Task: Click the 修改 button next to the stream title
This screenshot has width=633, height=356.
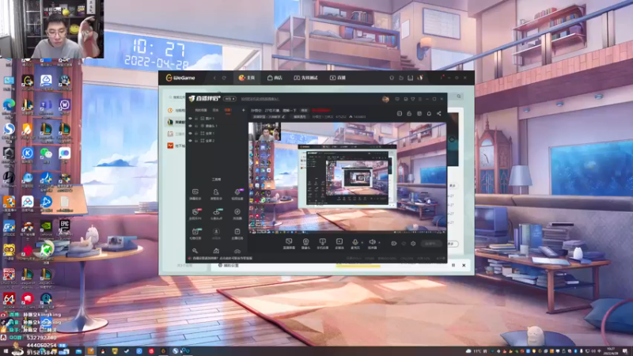Action: click(x=304, y=110)
